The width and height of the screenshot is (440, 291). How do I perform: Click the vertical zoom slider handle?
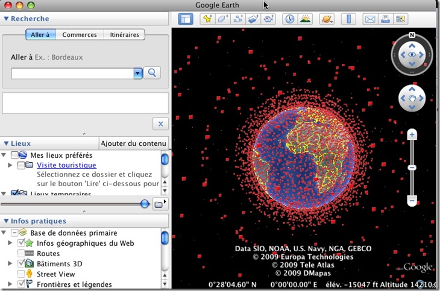point(412,168)
